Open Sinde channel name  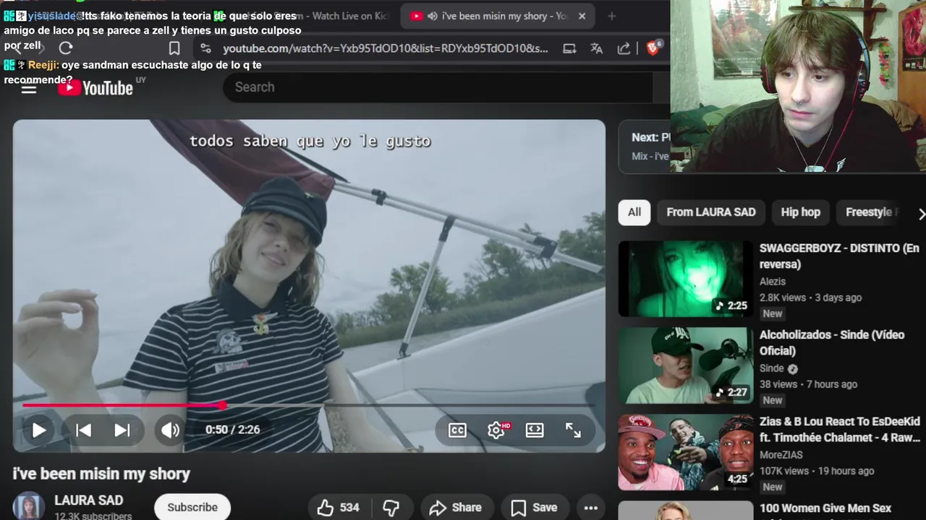pyautogui.click(x=772, y=368)
